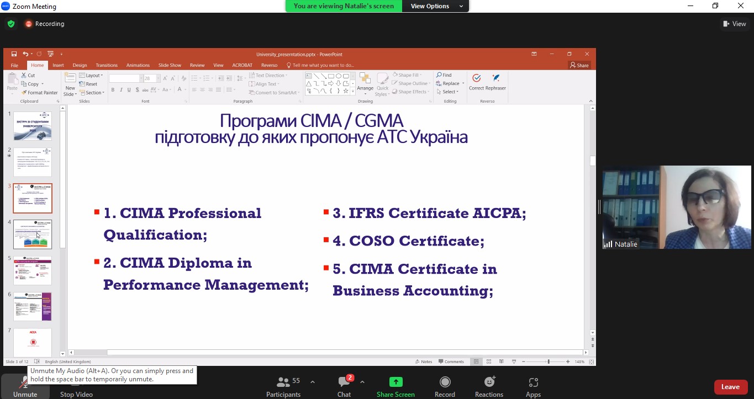Open the Reactions menu

coord(489,386)
